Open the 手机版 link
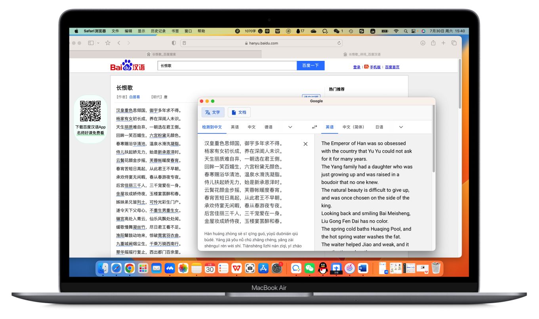The image size is (539, 319). click(375, 66)
